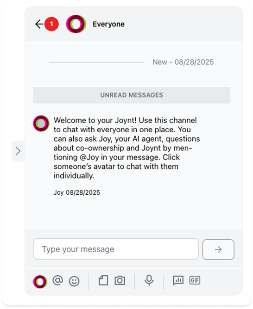Go back using the left arrow

pos(39,24)
